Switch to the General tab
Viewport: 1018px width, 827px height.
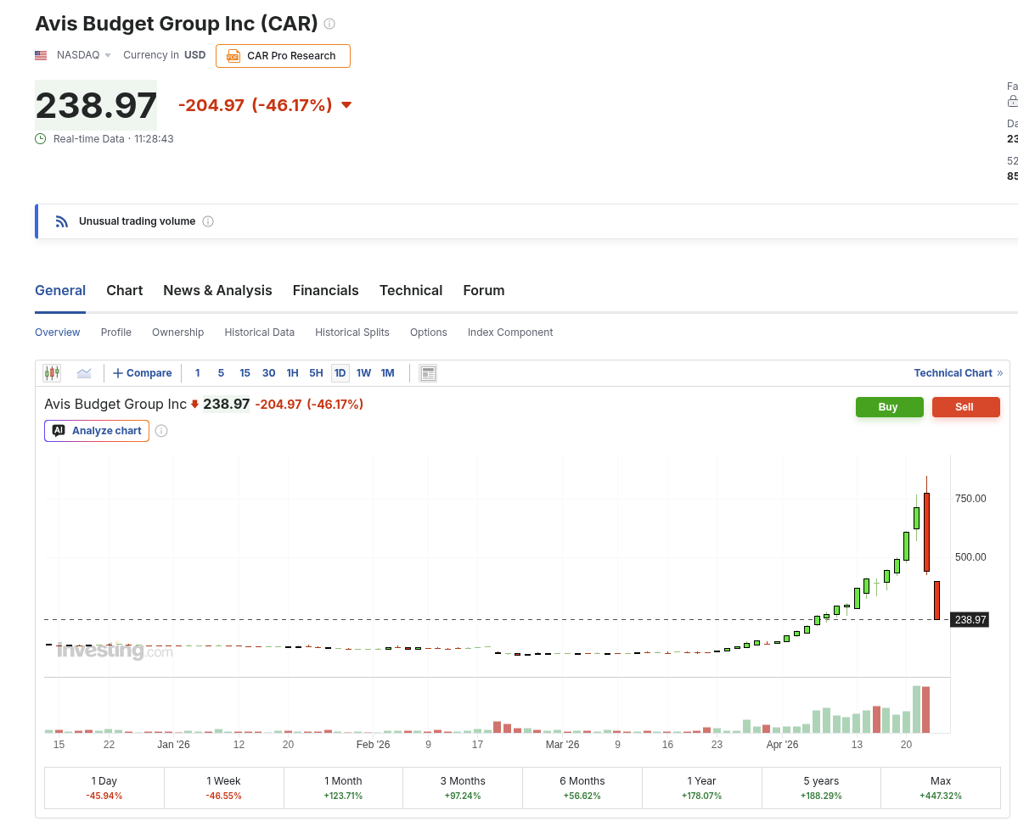[60, 291]
